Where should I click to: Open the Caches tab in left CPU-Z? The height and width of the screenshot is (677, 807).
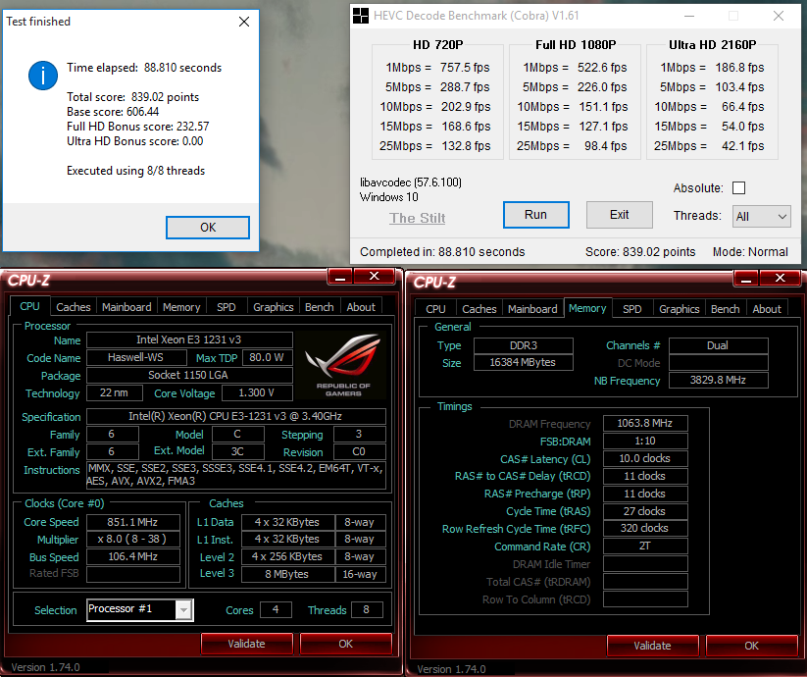(74, 307)
